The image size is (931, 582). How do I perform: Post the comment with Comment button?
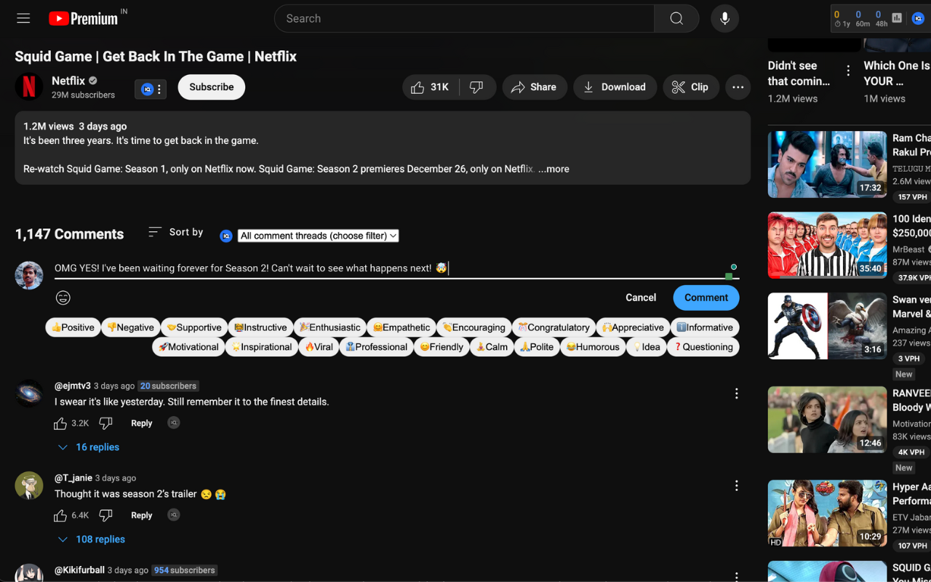point(706,298)
